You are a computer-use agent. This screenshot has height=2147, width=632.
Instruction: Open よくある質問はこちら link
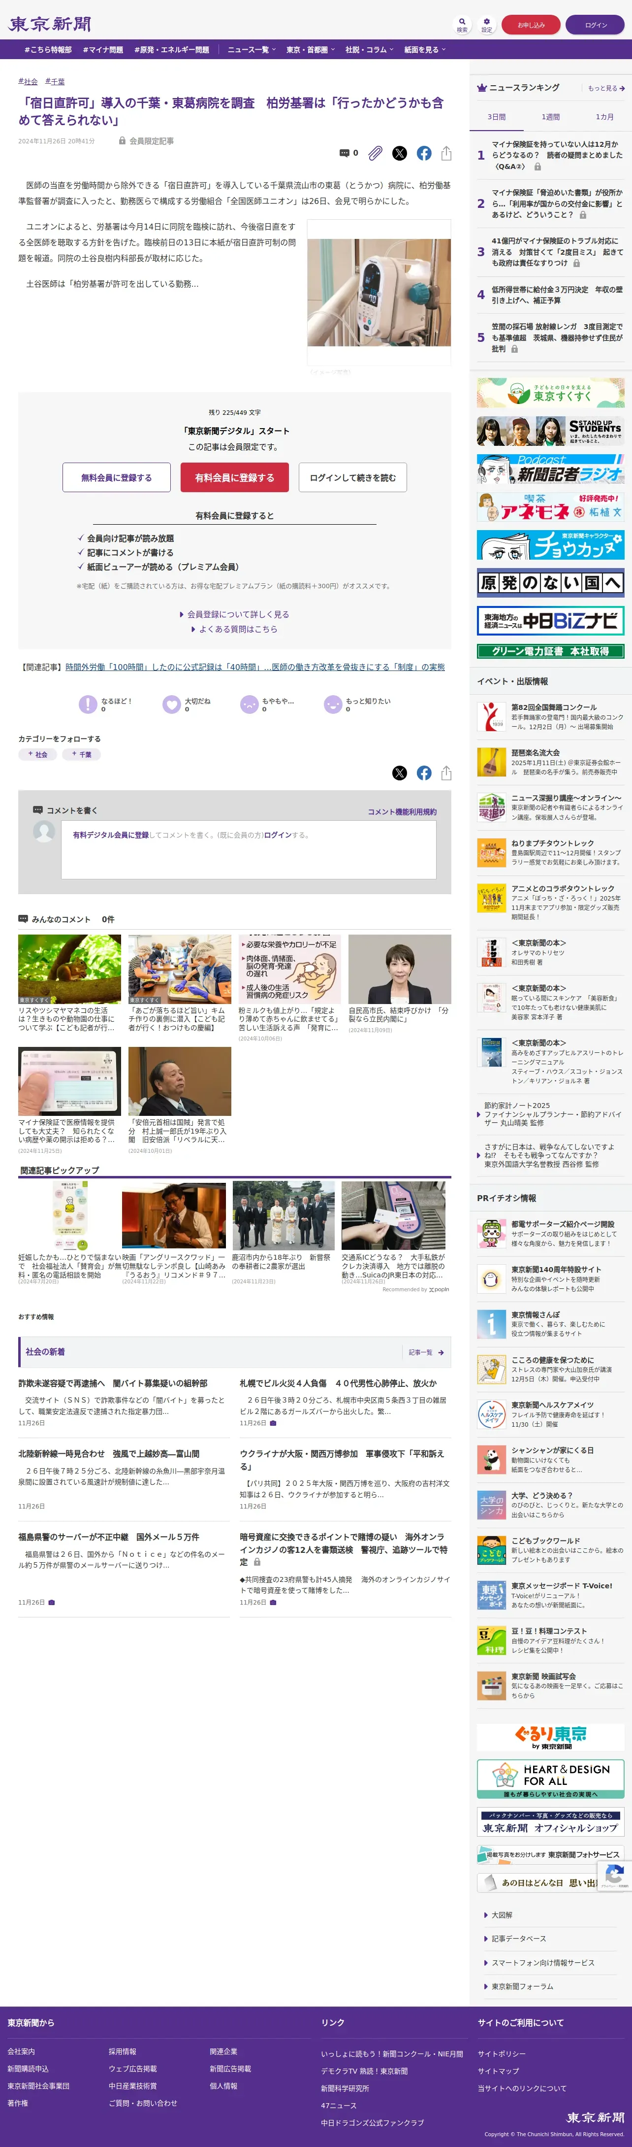click(x=235, y=629)
